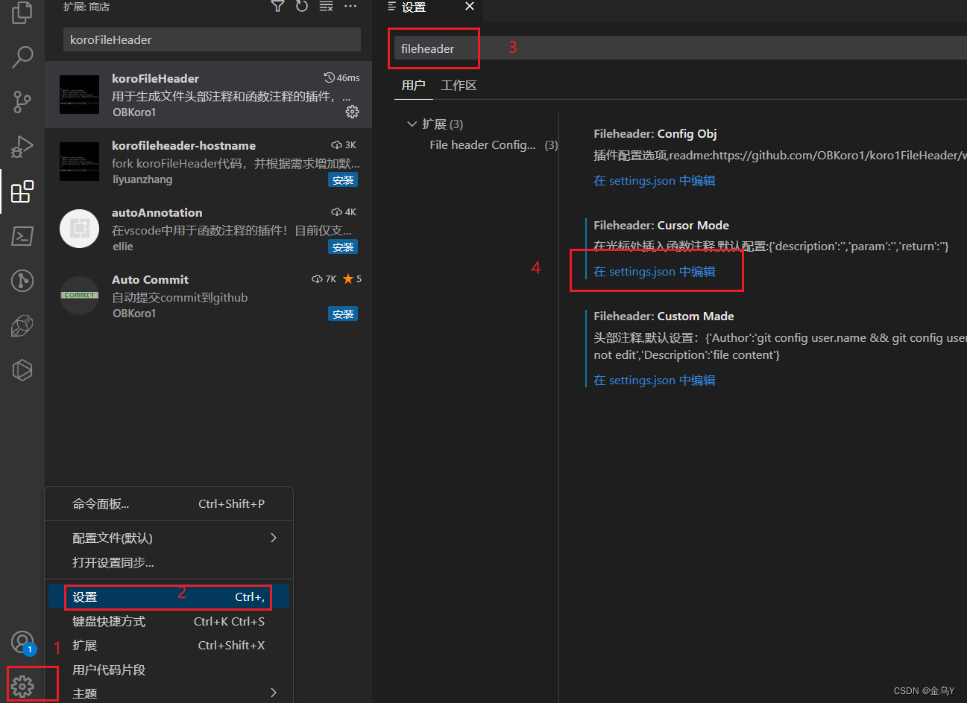Clear extensions search results icon
This screenshot has width=967, height=703.
(x=326, y=7)
